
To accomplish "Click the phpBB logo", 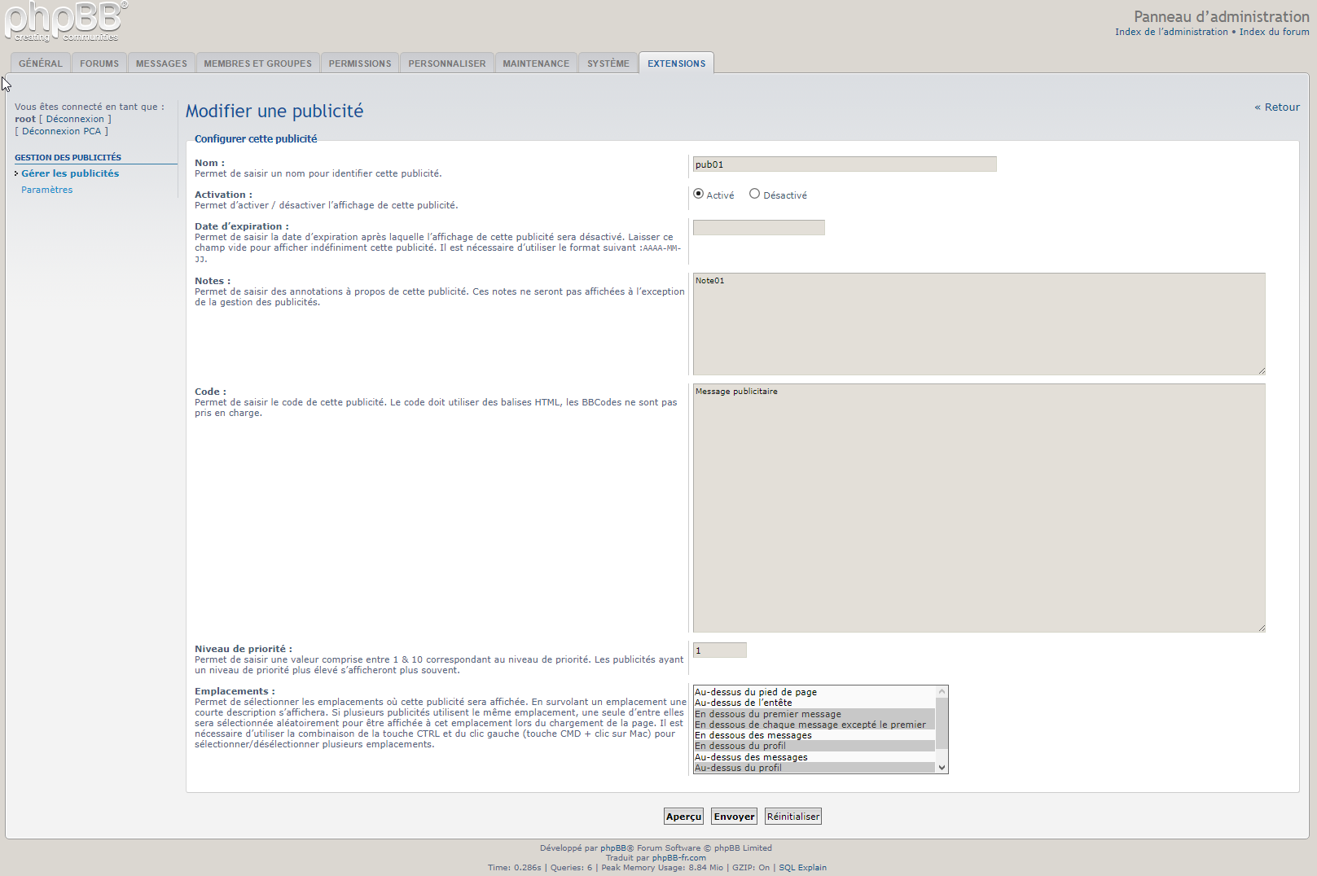I will click(65, 21).
